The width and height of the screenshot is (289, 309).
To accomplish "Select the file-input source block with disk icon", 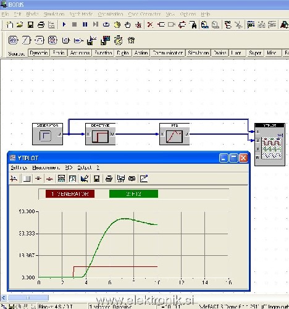I will (92, 40).
